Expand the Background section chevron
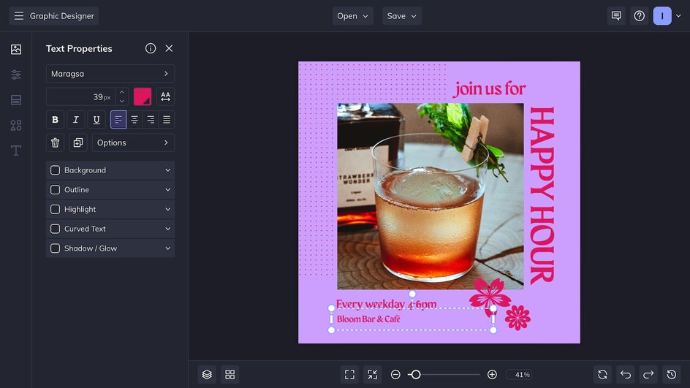 pos(167,170)
